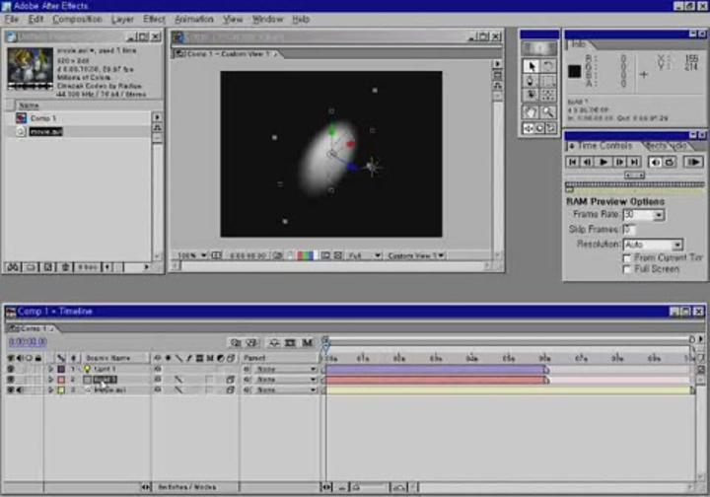
Task: Select the arrow Selection tool
Action: coord(532,66)
